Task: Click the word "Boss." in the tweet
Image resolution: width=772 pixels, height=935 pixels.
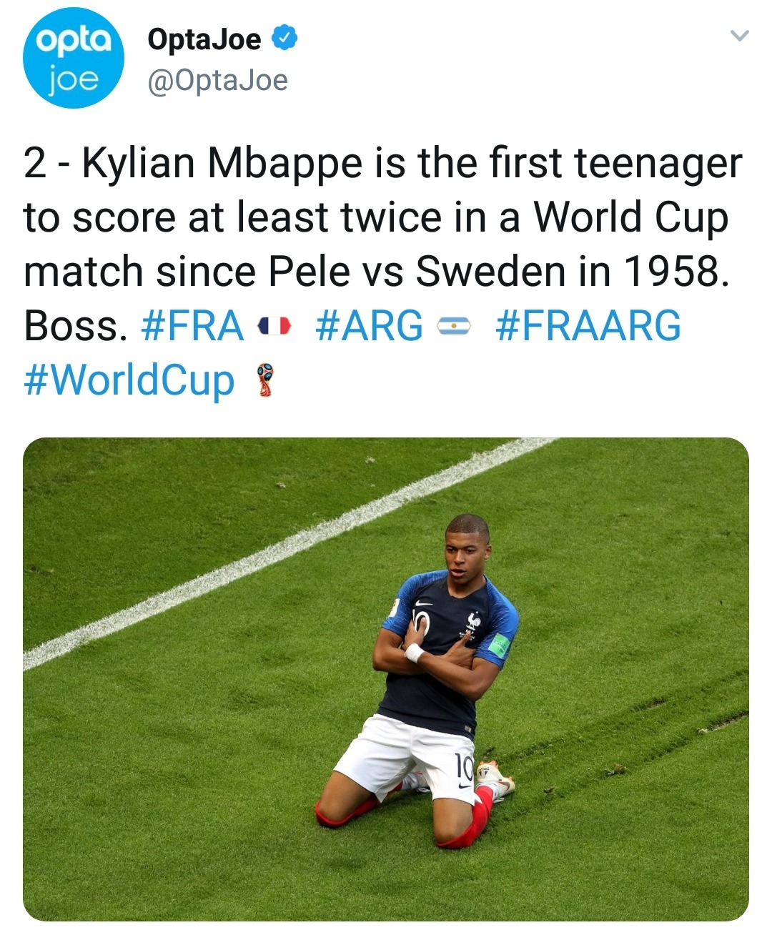Action: point(76,327)
